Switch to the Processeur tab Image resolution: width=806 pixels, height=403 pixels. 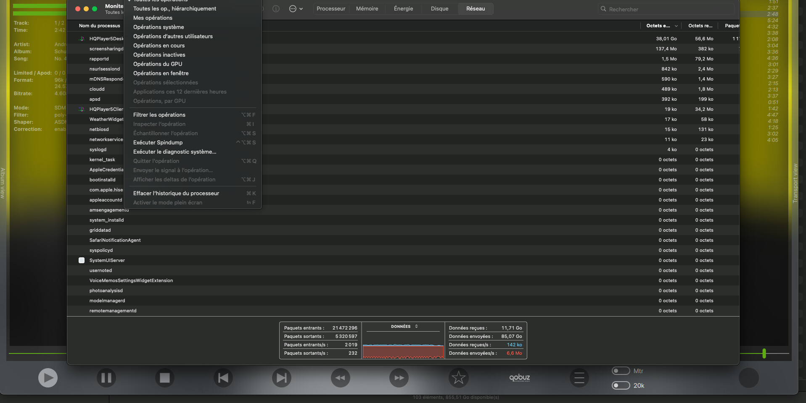point(331,9)
